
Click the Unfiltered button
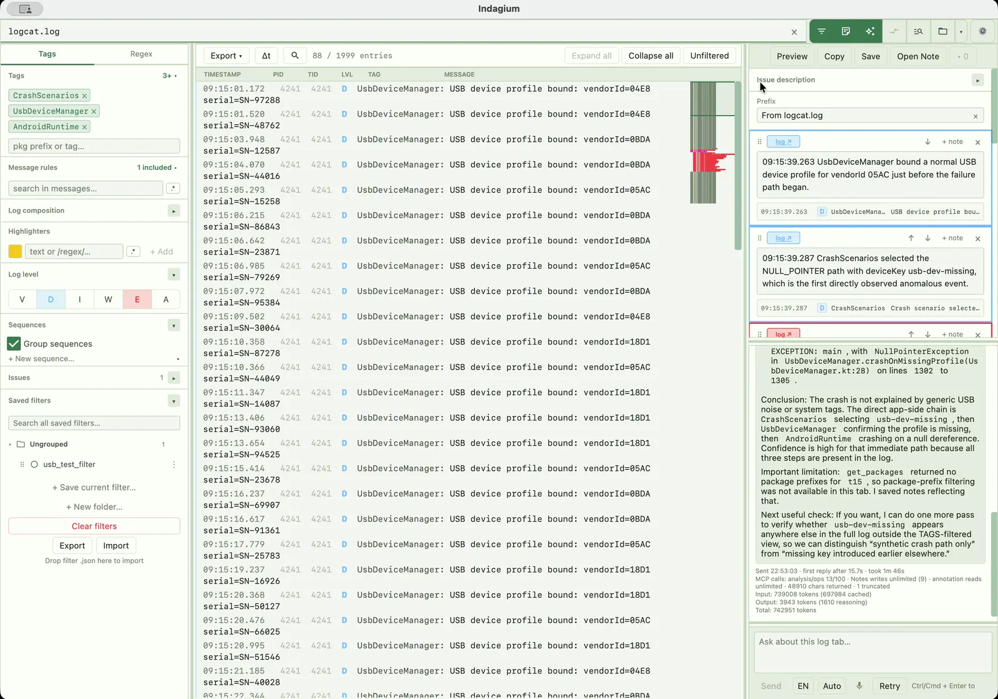coord(709,56)
